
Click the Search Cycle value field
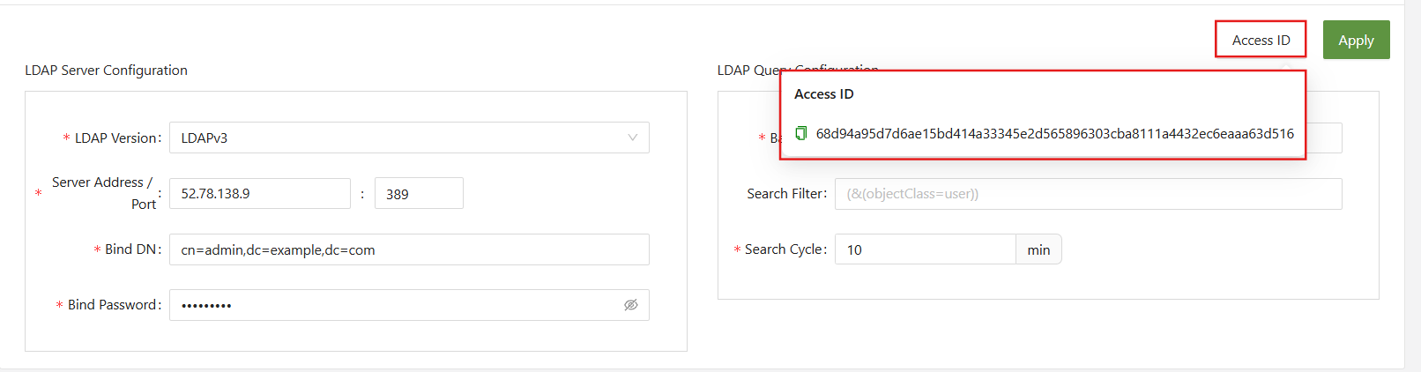925,249
